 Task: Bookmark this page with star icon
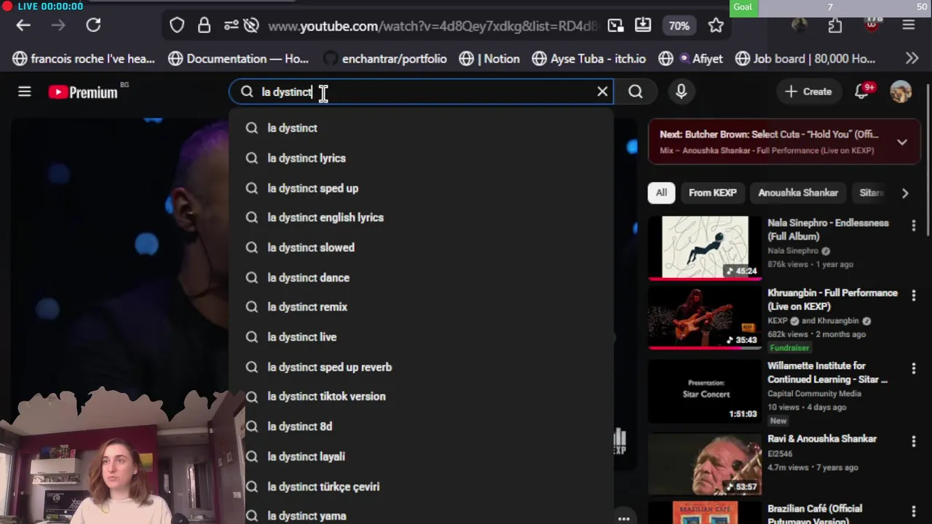pyautogui.click(x=716, y=25)
